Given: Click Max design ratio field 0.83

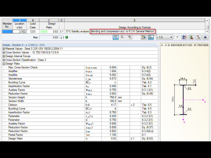Looking at the screenshot, I should (49, 37).
